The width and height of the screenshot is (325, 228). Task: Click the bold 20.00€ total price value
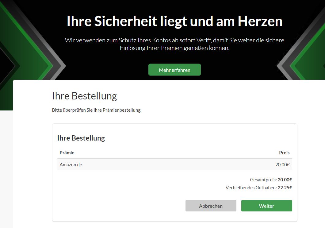click(x=285, y=180)
